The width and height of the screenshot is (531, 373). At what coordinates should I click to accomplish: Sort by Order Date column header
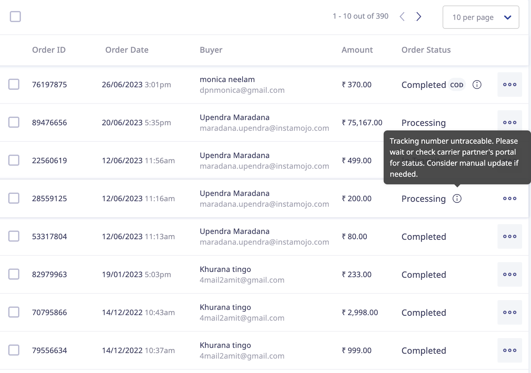(x=127, y=50)
